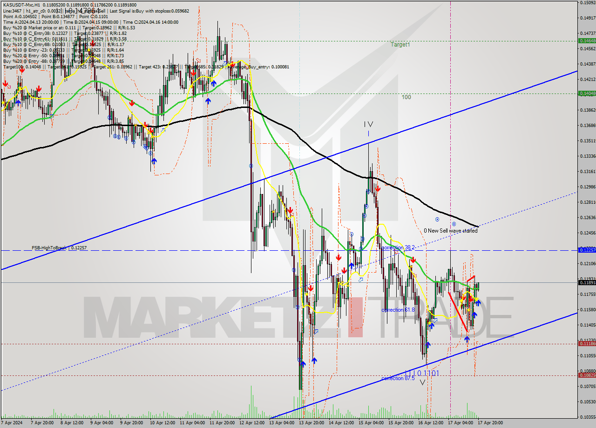Screen dimensions: 596x428
Task: Click the red 0.10825 price tag
Action: click(x=586, y=375)
